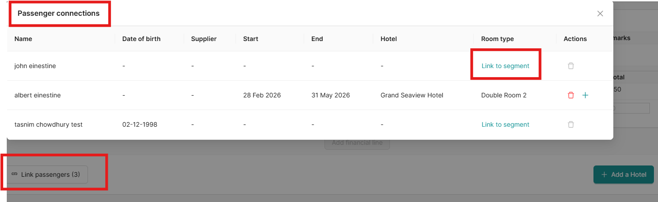Viewport: 658px width, 202px height.
Task: Click the End column header
Action: tap(317, 39)
